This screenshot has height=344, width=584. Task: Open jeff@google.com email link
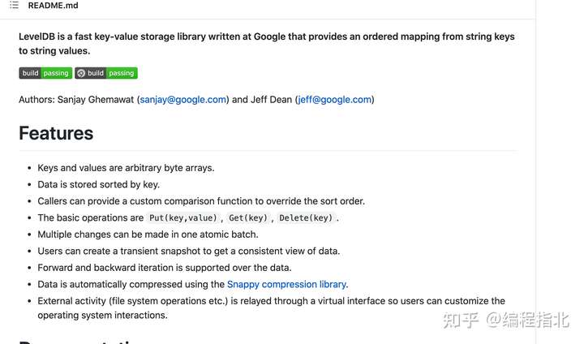[x=335, y=100]
